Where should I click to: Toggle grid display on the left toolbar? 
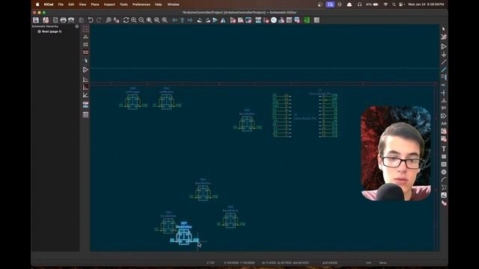coord(85,28)
